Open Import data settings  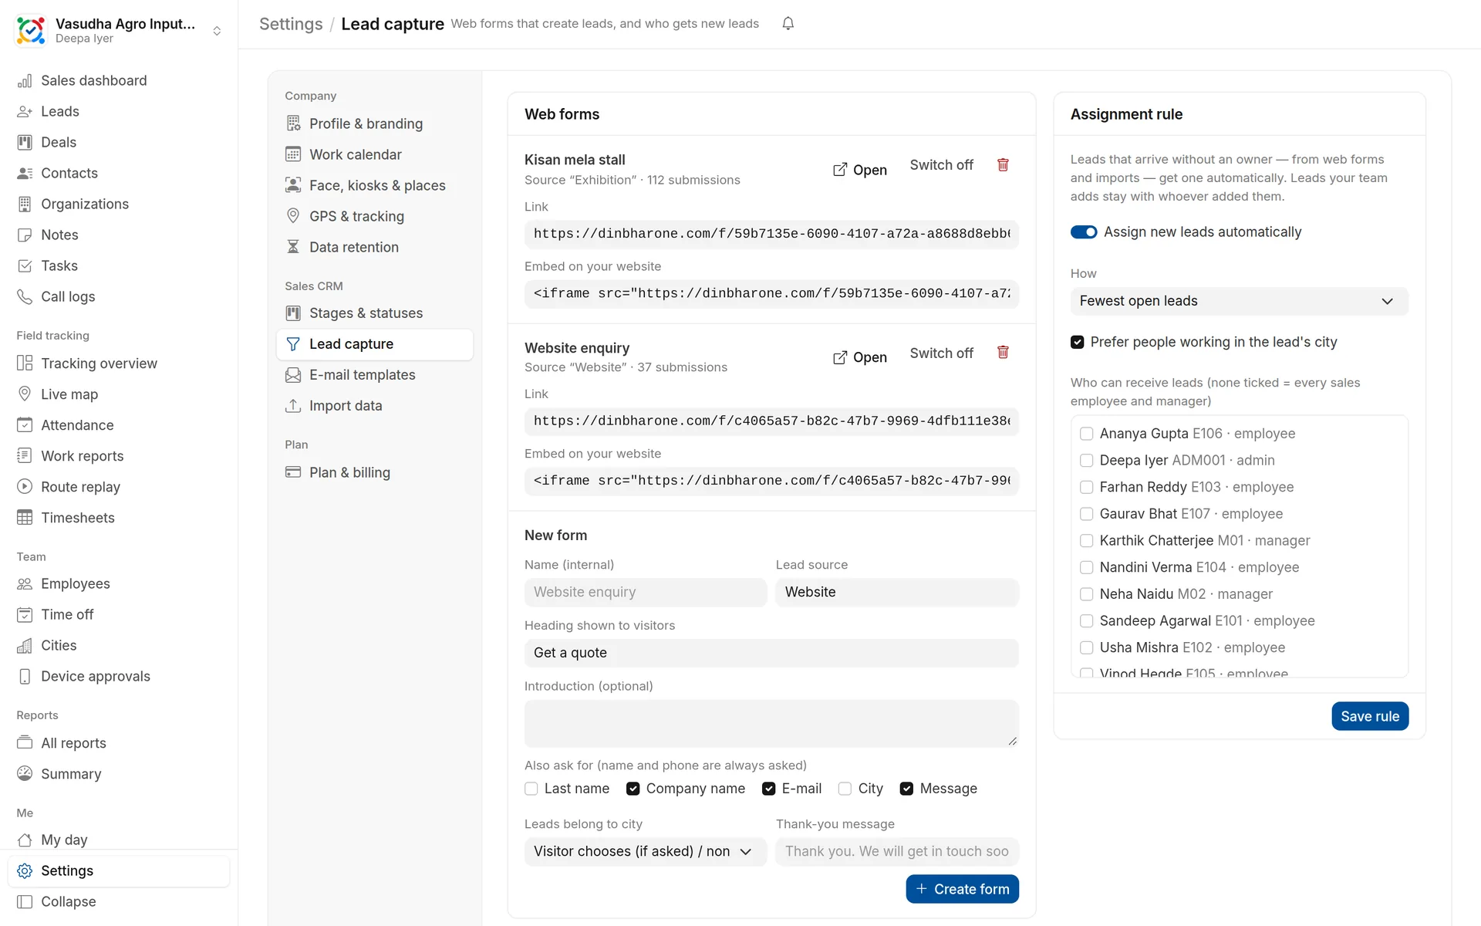click(375, 406)
